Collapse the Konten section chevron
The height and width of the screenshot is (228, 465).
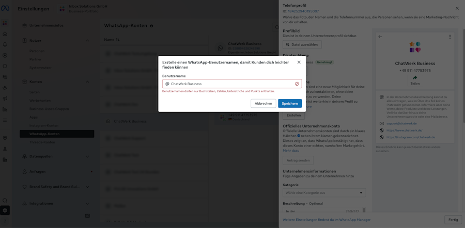click(87, 82)
